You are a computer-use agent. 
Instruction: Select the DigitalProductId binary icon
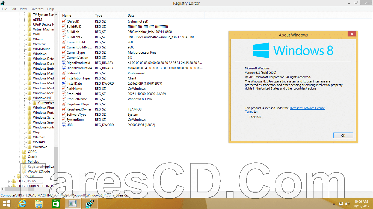[x=64, y=63]
